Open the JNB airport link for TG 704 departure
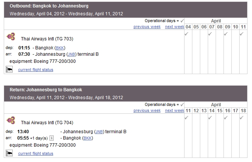 [x=99, y=132]
